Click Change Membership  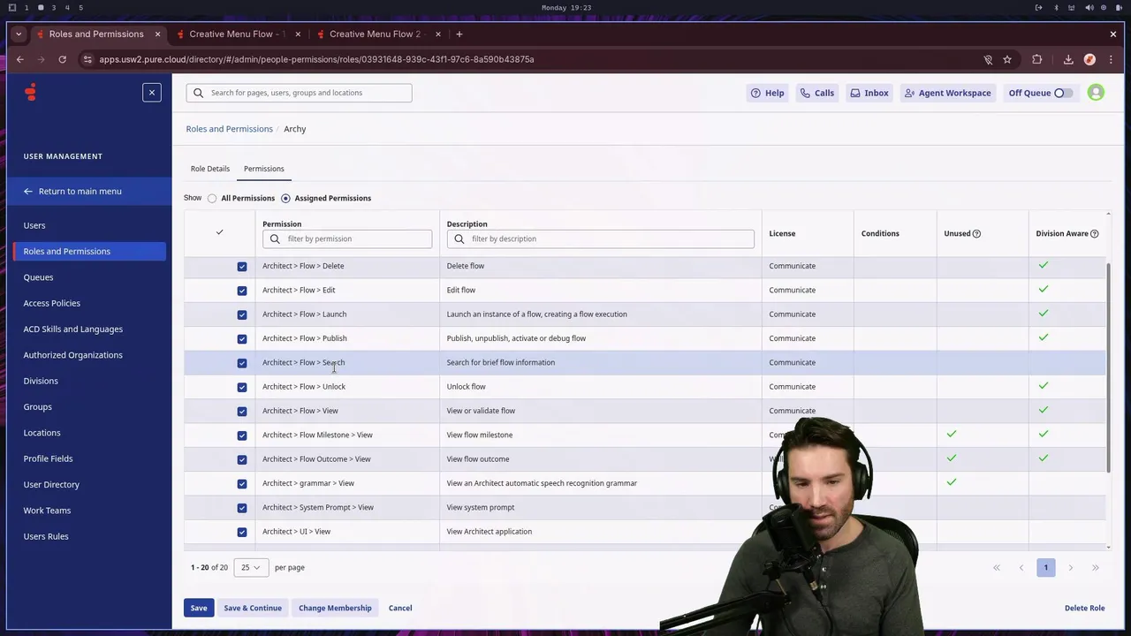tap(335, 608)
